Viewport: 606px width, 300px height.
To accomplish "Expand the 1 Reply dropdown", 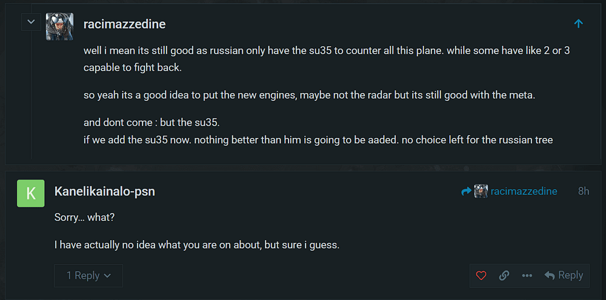I will 88,275.
